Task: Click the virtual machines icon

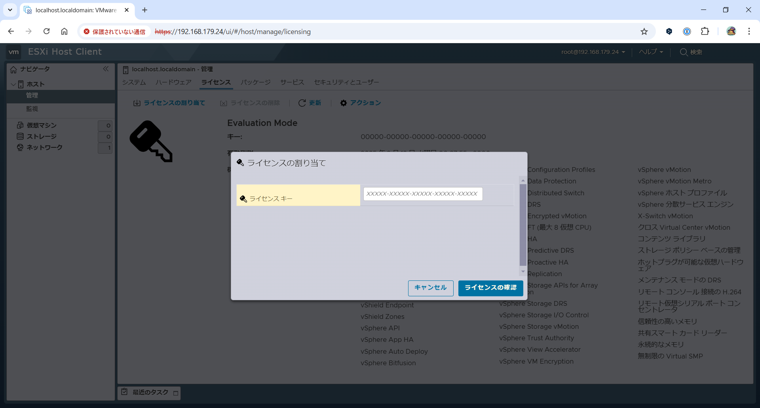Action: [x=20, y=125]
